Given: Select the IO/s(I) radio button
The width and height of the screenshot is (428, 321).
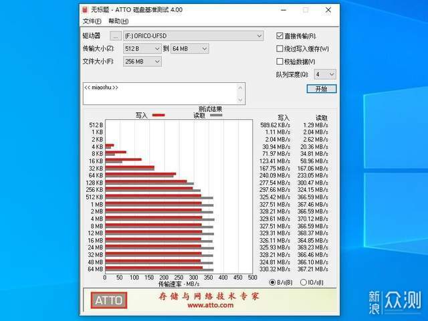Looking at the screenshot, I should (x=303, y=282).
